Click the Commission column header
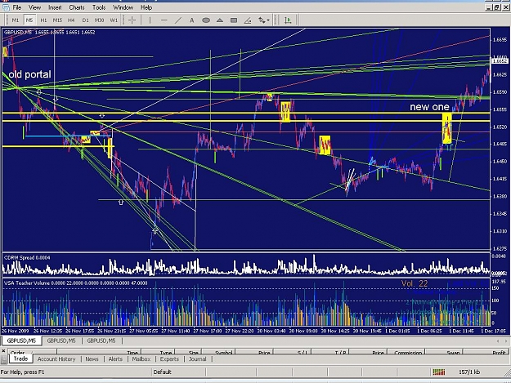Viewport: 511px width, 383px height. (407, 352)
